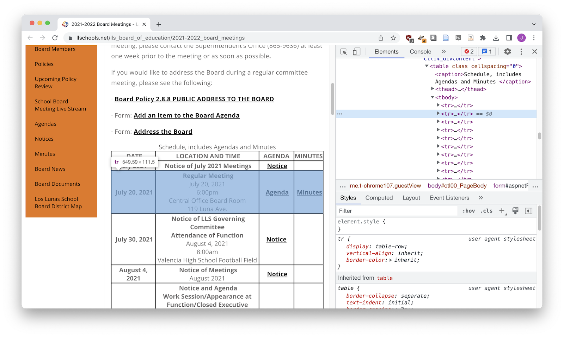
Task: Open the 1 issue indicator
Action: tap(487, 52)
